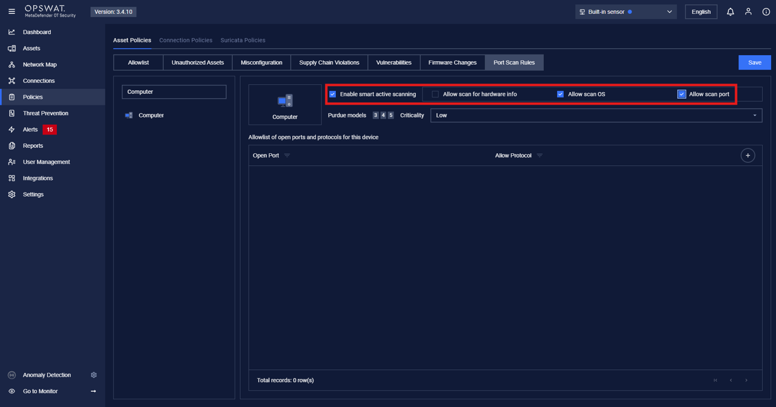Click the Go to Monitor arrow
The width and height of the screenshot is (776, 407).
[93, 391]
